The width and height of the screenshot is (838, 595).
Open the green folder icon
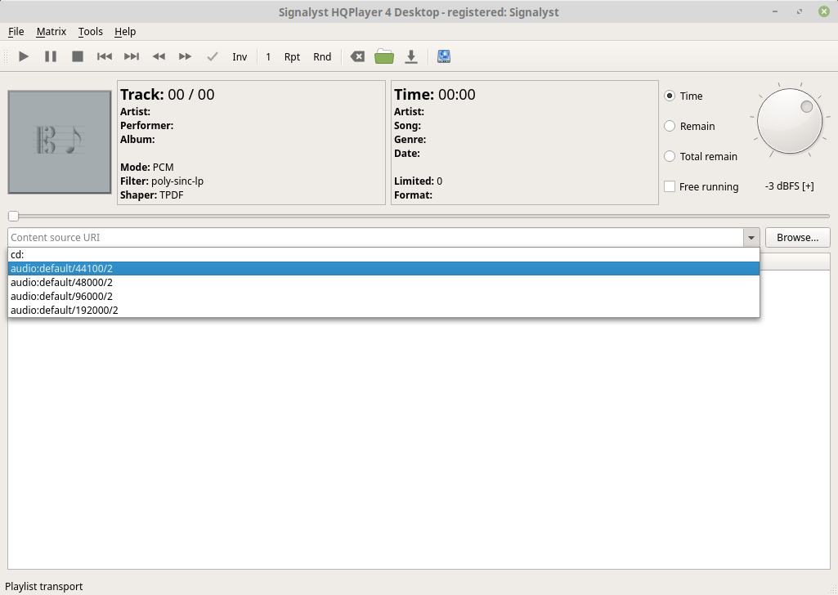[384, 56]
